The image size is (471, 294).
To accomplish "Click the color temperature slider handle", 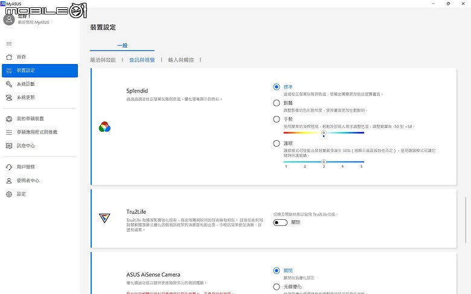I will tap(324, 133).
